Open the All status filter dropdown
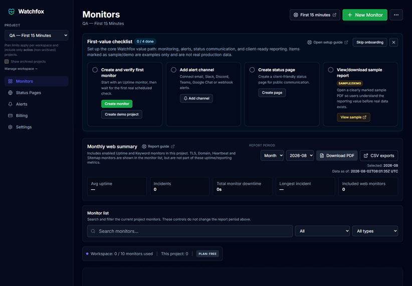 322,231
